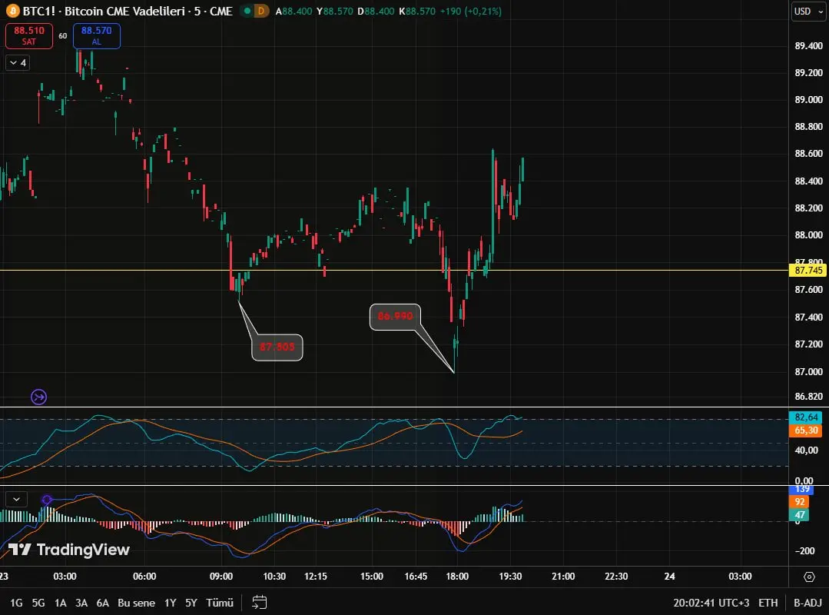Switch range to Tümü
829x615 pixels.
click(221, 603)
